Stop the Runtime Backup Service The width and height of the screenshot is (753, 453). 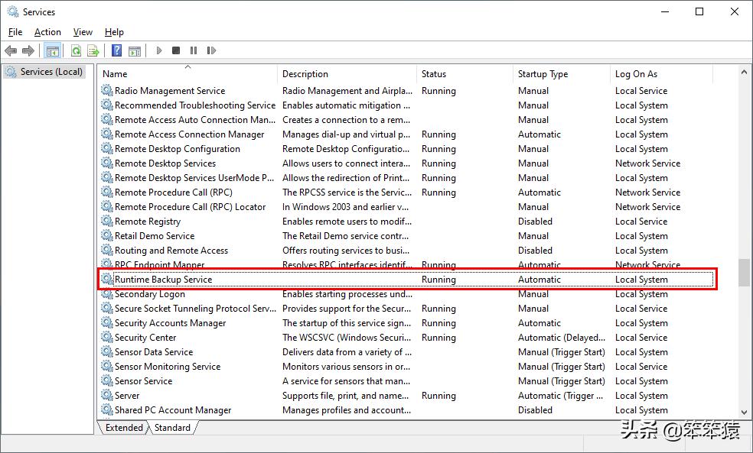pyautogui.click(x=175, y=50)
